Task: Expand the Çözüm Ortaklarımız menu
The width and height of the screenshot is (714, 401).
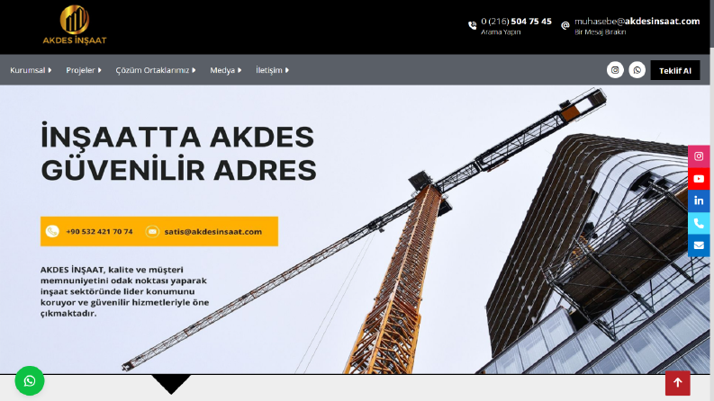Action: tap(155, 70)
